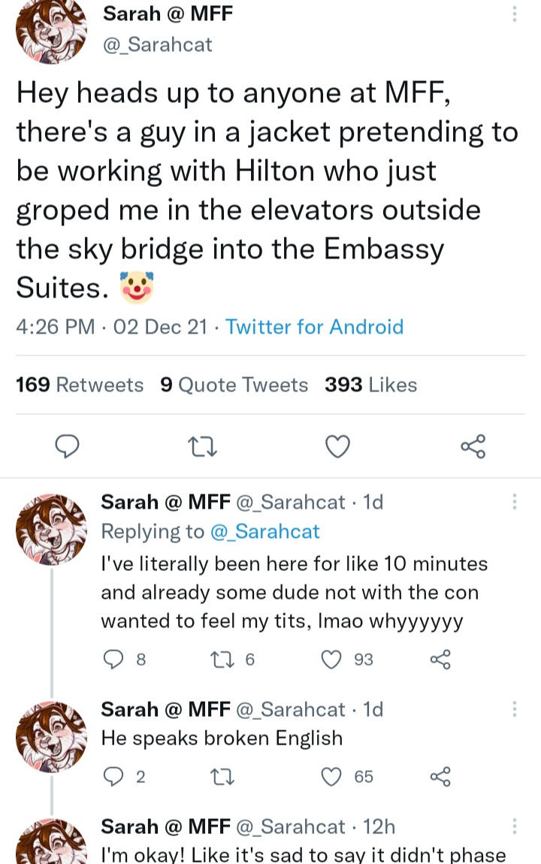View the 169 Retweets list
Screen dimensions: 541x864
point(80,385)
